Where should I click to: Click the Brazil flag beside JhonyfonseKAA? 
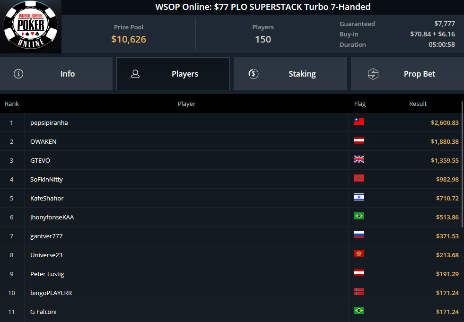(x=359, y=216)
